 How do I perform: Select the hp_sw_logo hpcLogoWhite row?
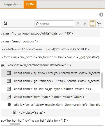pyautogui.click(x=51, y=33)
